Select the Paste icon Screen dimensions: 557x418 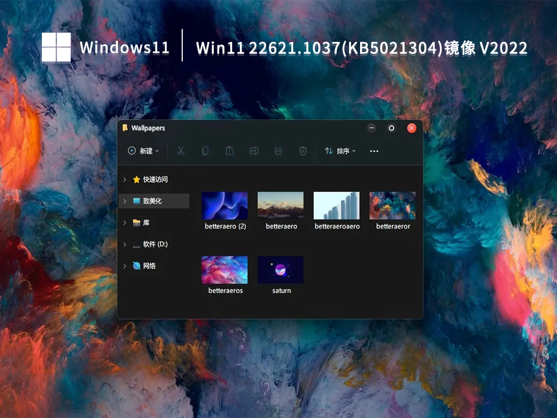tap(230, 151)
